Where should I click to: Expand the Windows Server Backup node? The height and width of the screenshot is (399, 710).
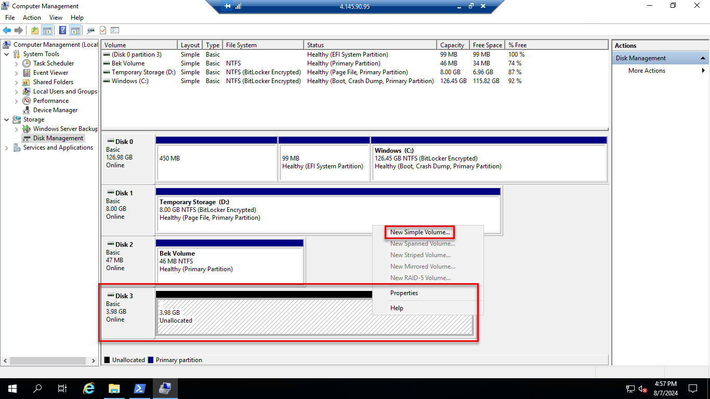(x=17, y=129)
